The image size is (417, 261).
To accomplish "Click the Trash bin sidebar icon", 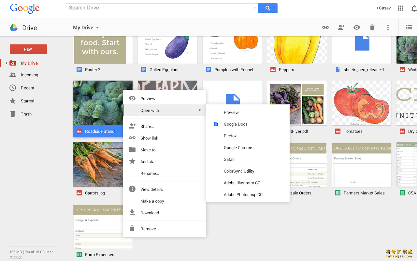I will (13, 114).
